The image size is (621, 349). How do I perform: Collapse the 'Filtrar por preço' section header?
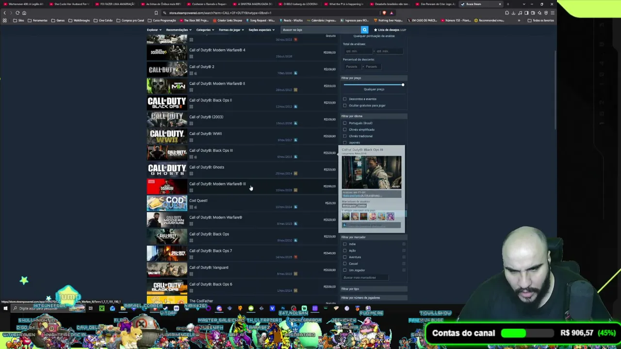click(x=374, y=78)
